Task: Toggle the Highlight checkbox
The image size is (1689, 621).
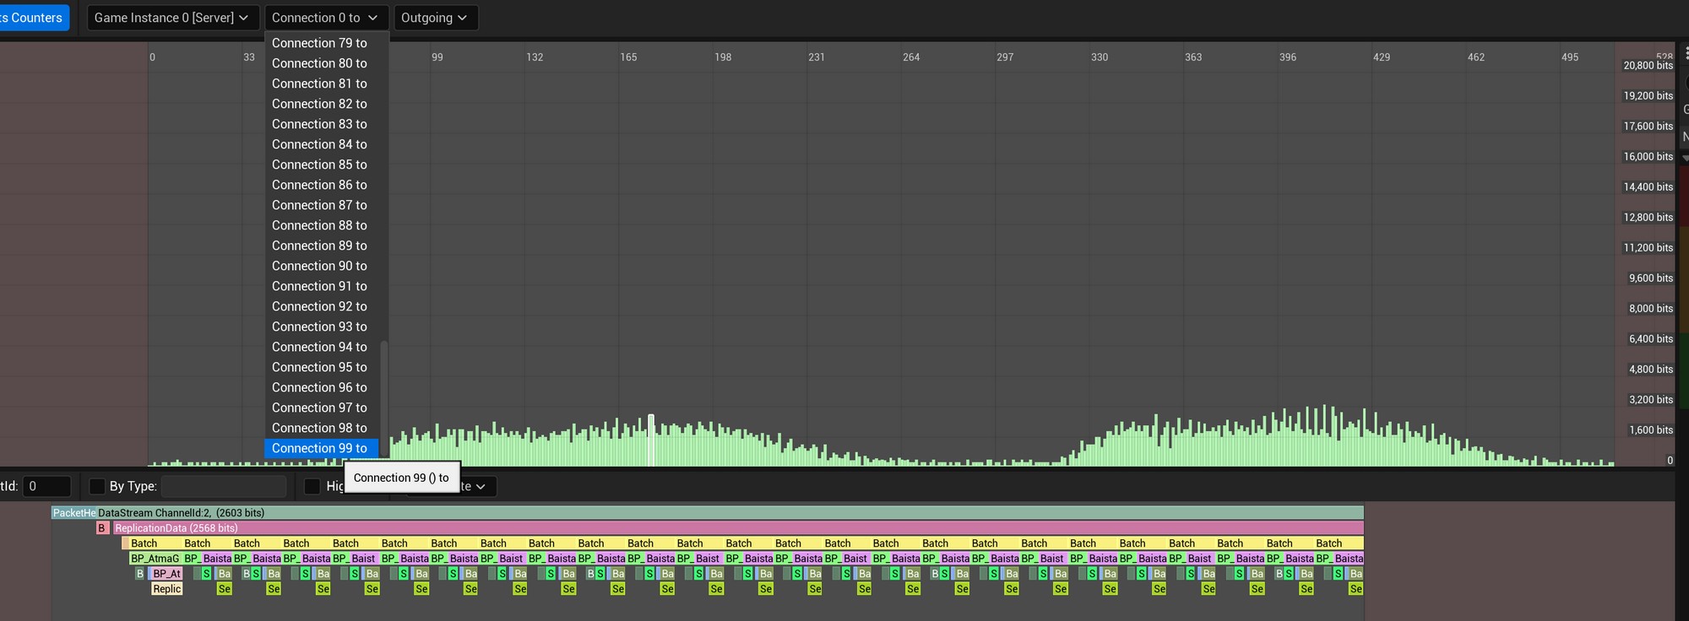Action: pyautogui.click(x=312, y=486)
